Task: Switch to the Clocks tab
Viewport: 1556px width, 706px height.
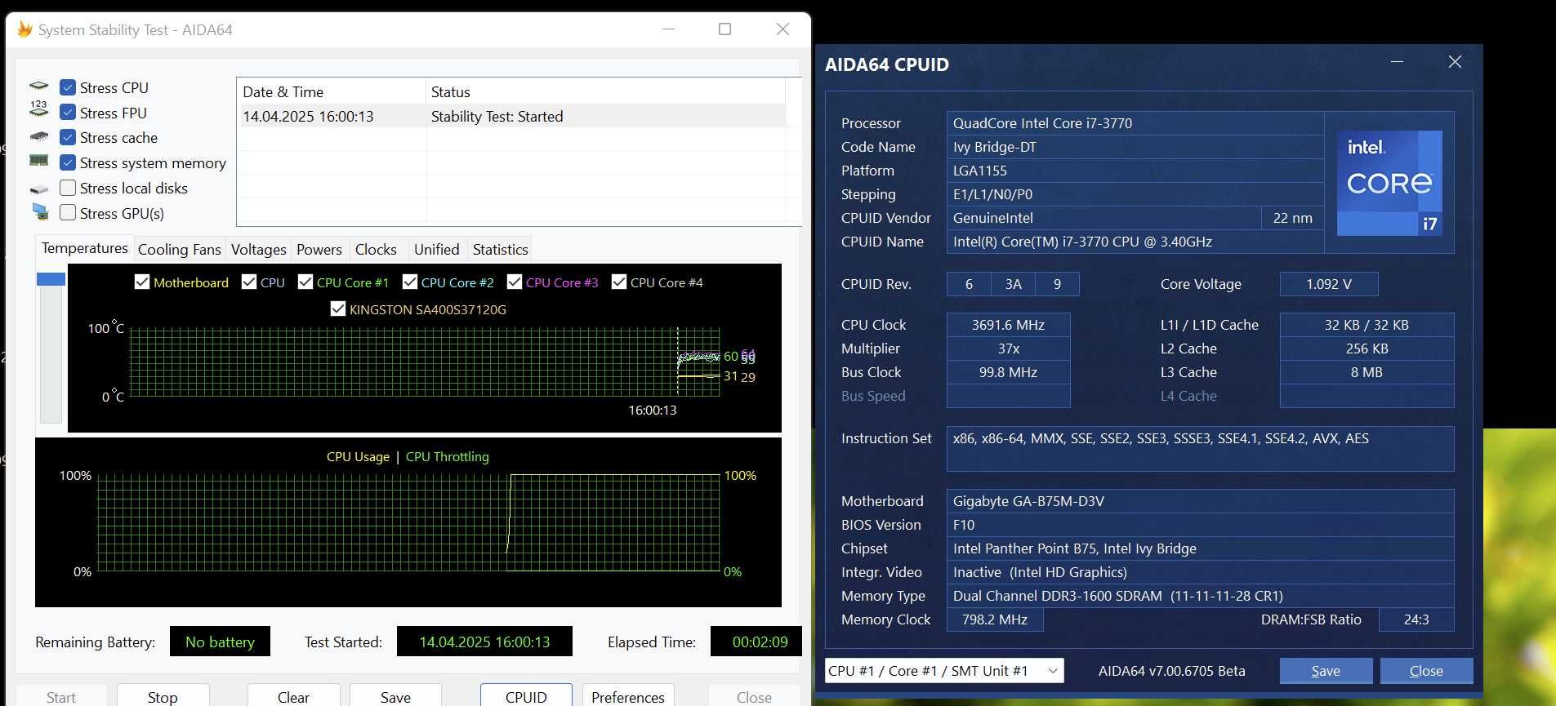Action: 376,250
